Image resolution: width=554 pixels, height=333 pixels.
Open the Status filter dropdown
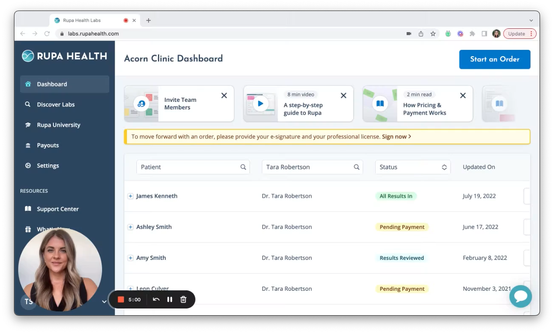click(x=413, y=167)
